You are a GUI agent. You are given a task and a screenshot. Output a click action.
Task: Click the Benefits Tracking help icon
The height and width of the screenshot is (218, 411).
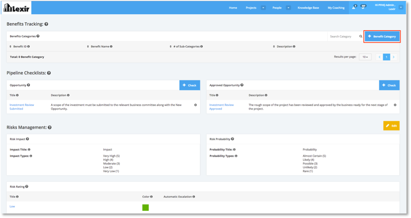pyautogui.click(x=46, y=24)
